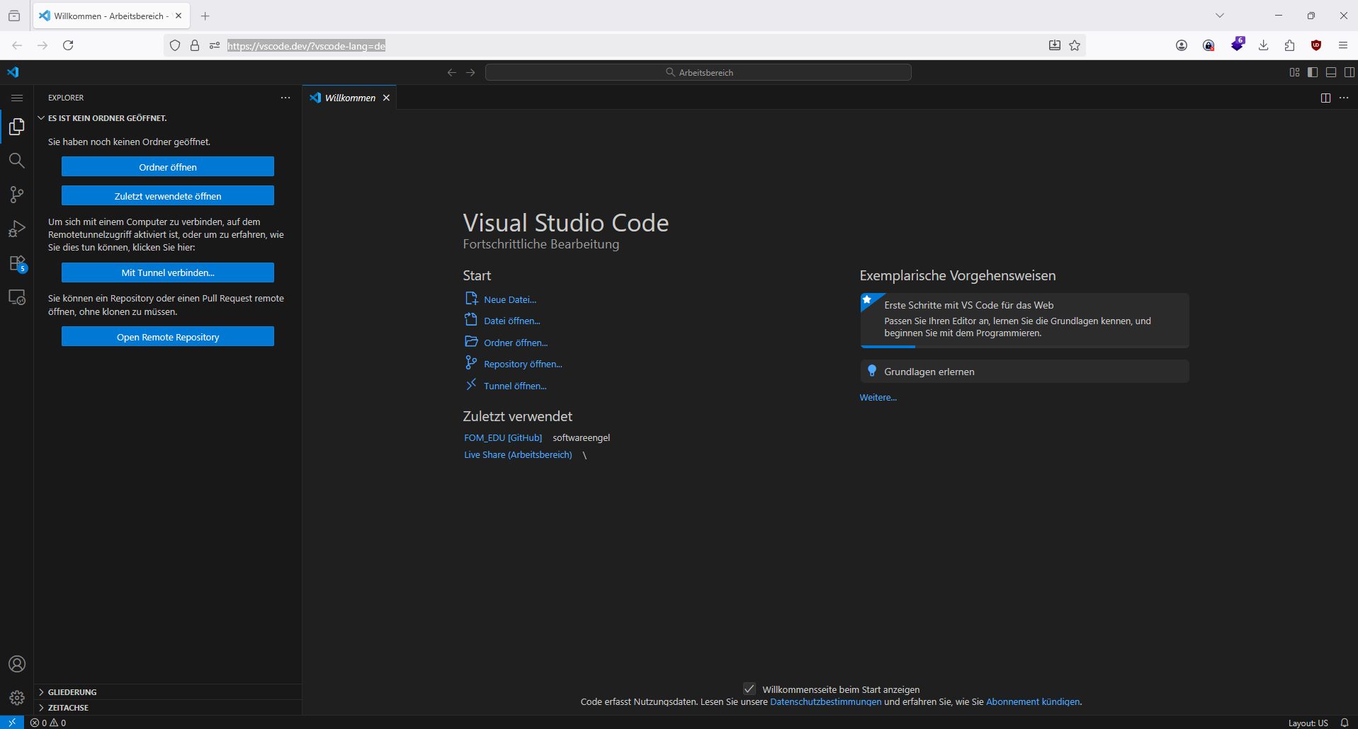
Task: Expand the Gliederung section
Action: pyautogui.click(x=72, y=692)
